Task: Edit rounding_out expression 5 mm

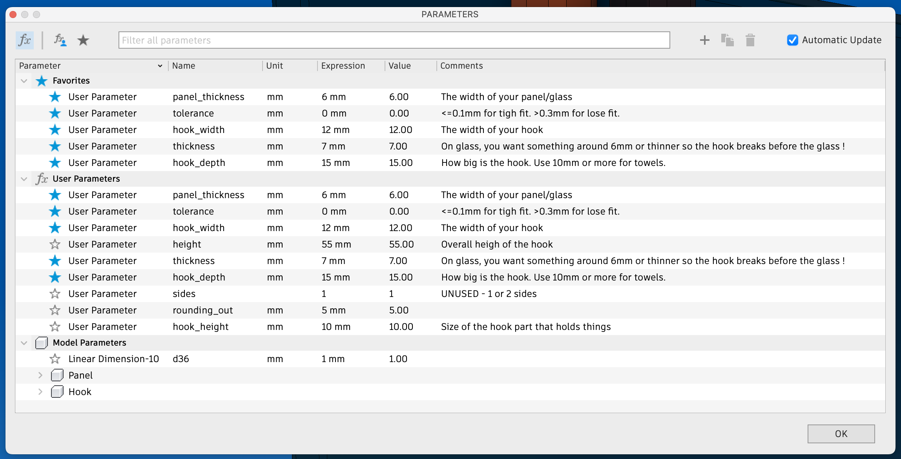Action: point(334,310)
